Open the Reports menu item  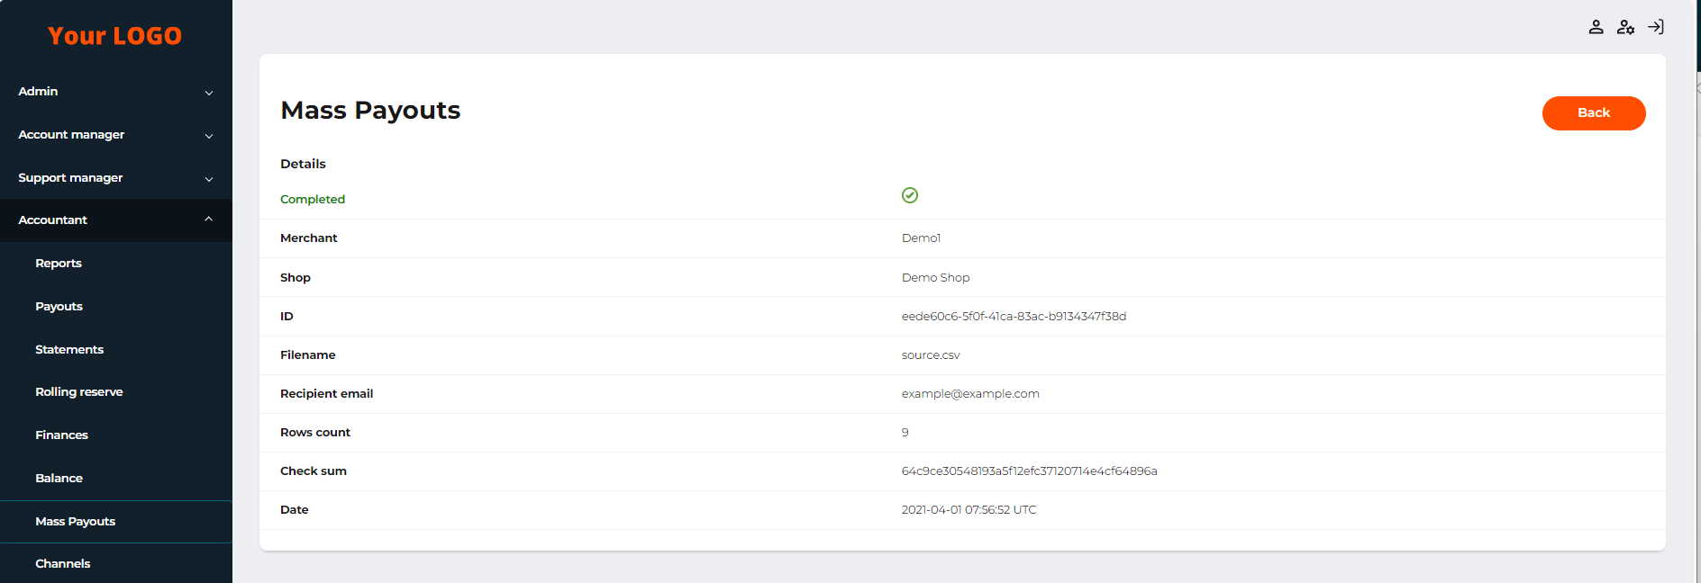(59, 264)
